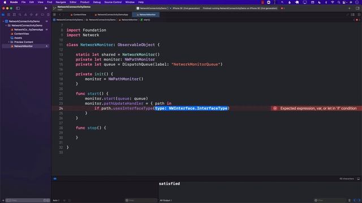Open the Project navigator icon
The height and width of the screenshot is (203, 362).
[3, 15]
